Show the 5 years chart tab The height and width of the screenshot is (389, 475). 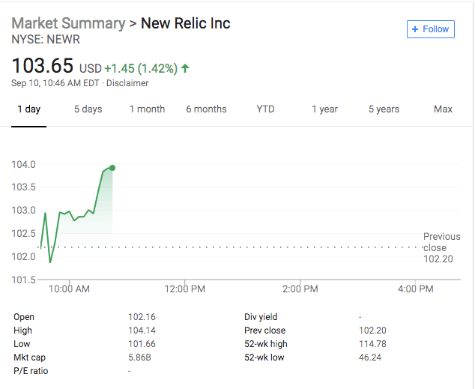tap(384, 109)
